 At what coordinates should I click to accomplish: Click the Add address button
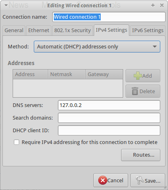143,76
